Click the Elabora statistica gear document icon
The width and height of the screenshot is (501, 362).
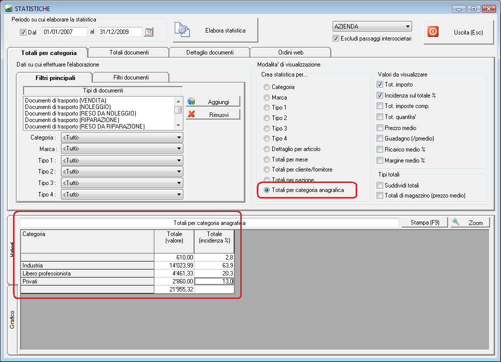point(182,30)
